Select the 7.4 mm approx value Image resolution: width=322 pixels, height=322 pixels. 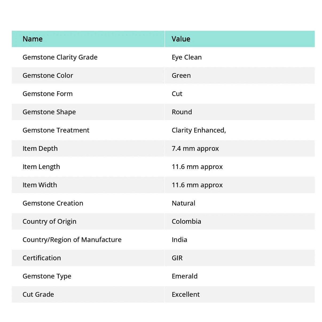click(195, 148)
